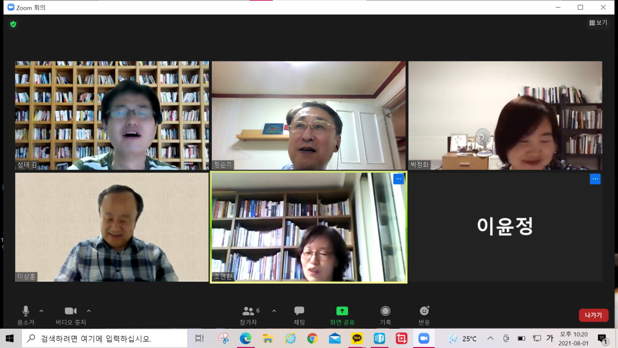Screen dimensions: 618x348
Task: Click the Windows search box
Action: click(105, 338)
